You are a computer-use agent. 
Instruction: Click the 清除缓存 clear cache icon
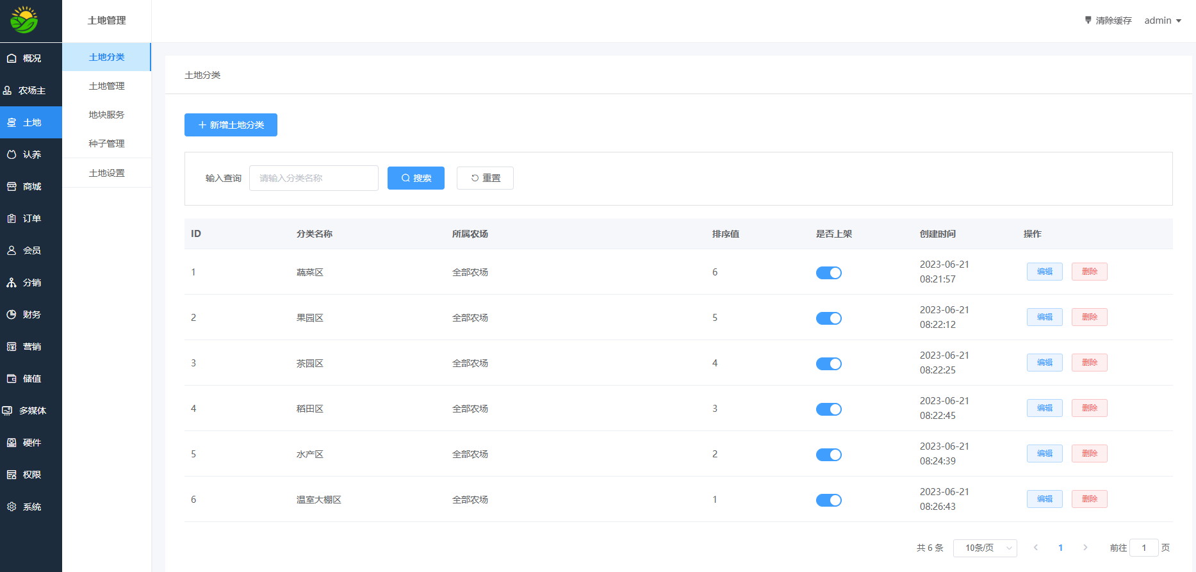coord(1088,20)
